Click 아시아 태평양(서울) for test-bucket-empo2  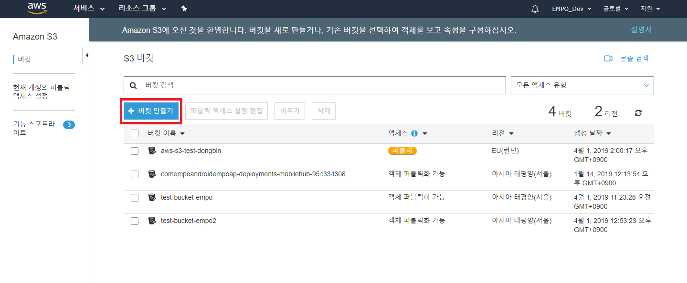pos(522,221)
